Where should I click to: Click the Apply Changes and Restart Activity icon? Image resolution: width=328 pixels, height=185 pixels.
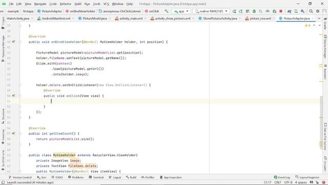[x=241, y=11]
